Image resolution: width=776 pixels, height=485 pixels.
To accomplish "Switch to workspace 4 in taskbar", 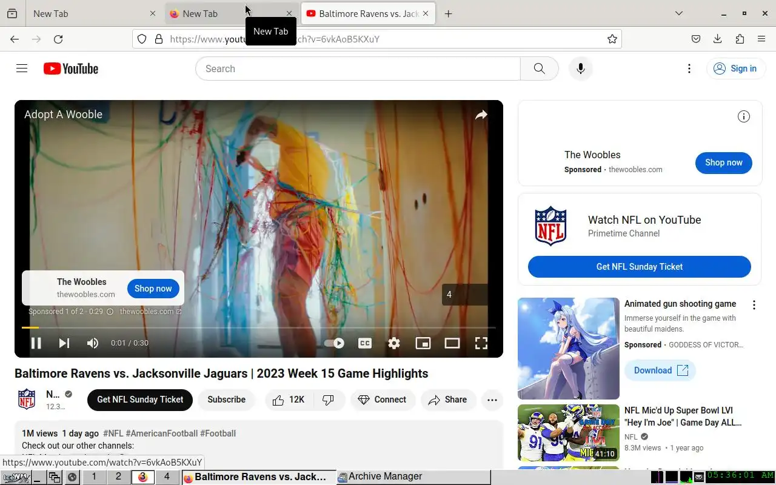I will 167,477.
